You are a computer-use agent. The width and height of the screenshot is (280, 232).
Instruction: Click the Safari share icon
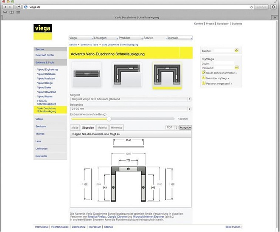[x=18, y=7]
